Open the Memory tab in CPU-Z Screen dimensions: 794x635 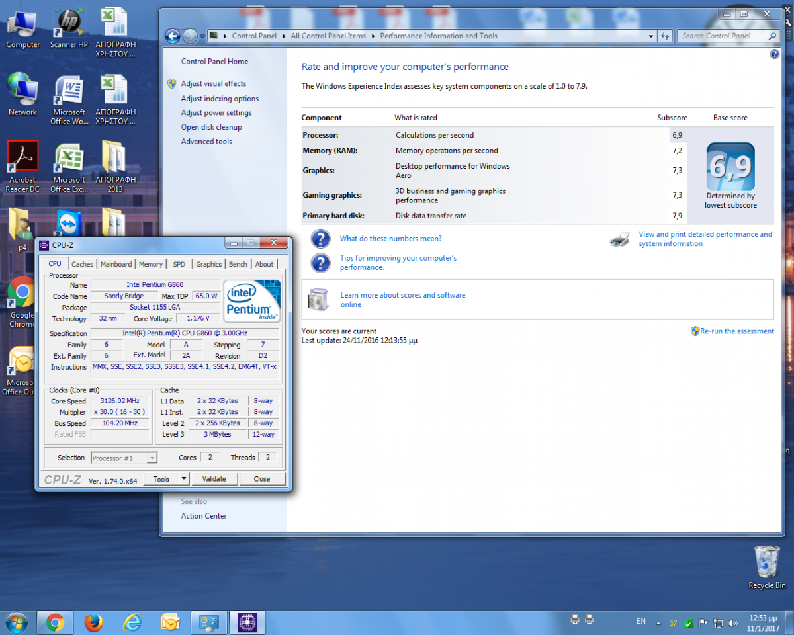click(151, 264)
